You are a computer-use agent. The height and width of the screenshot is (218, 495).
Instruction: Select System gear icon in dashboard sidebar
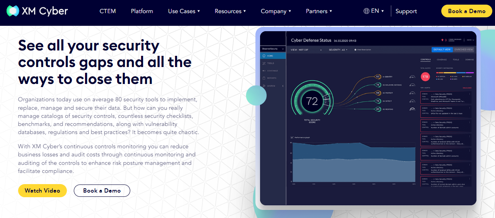[x=264, y=86]
